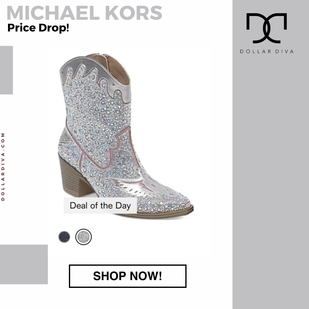Click the MICHAEL KORS heading

tap(84, 13)
